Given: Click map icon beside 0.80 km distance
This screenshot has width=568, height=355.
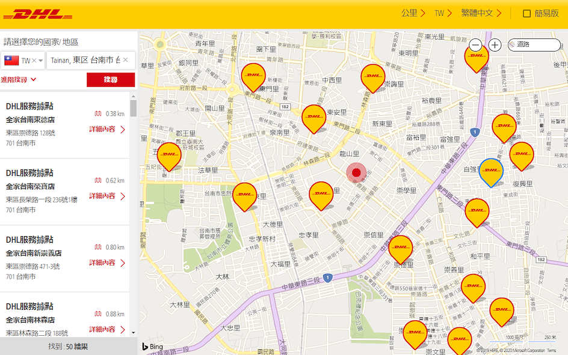Looking at the screenshot, I should coord(98,247).
